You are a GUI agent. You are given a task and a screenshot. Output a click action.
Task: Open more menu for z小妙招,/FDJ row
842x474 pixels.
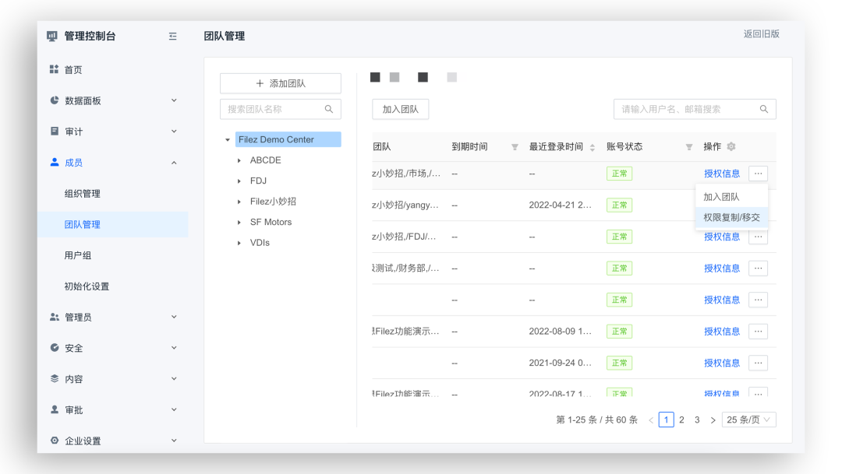point(758,237)
